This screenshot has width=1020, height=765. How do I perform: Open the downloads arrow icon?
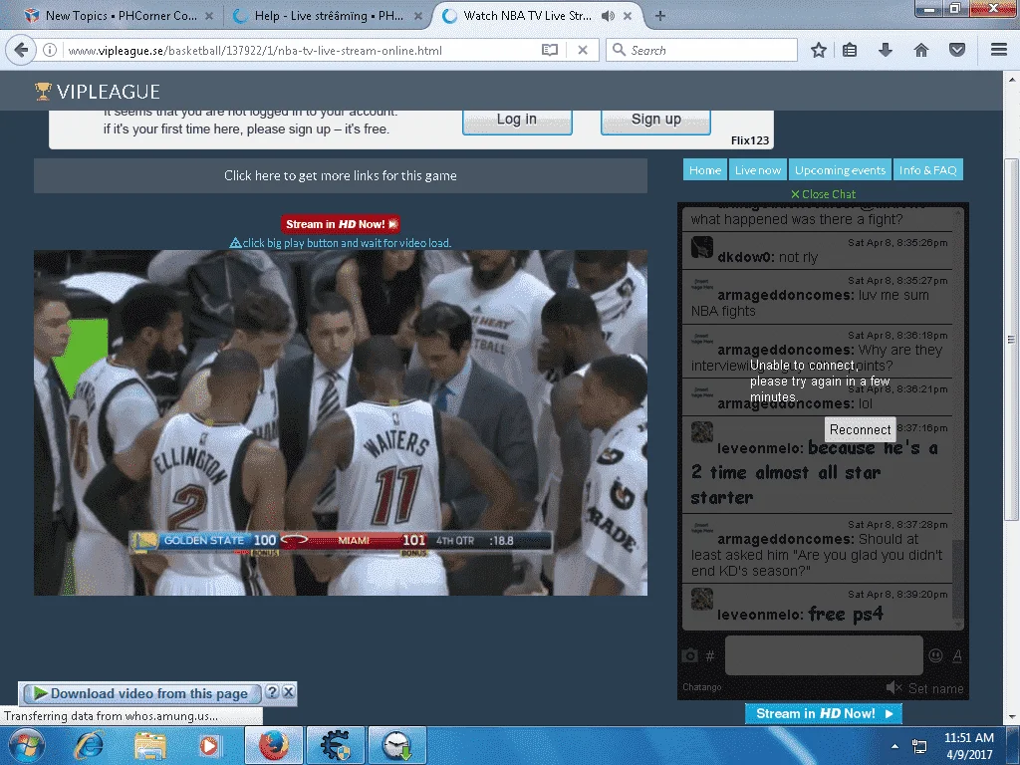click(x=885, y=50)
